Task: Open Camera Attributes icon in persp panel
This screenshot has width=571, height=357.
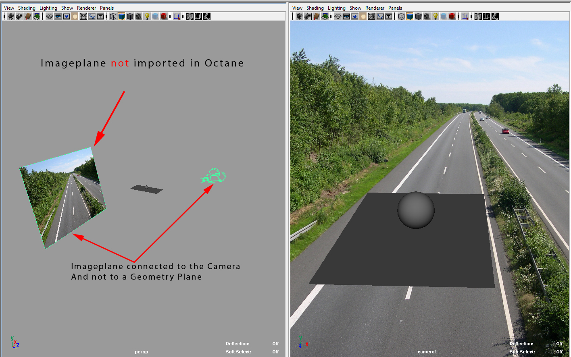Action: 20,17
